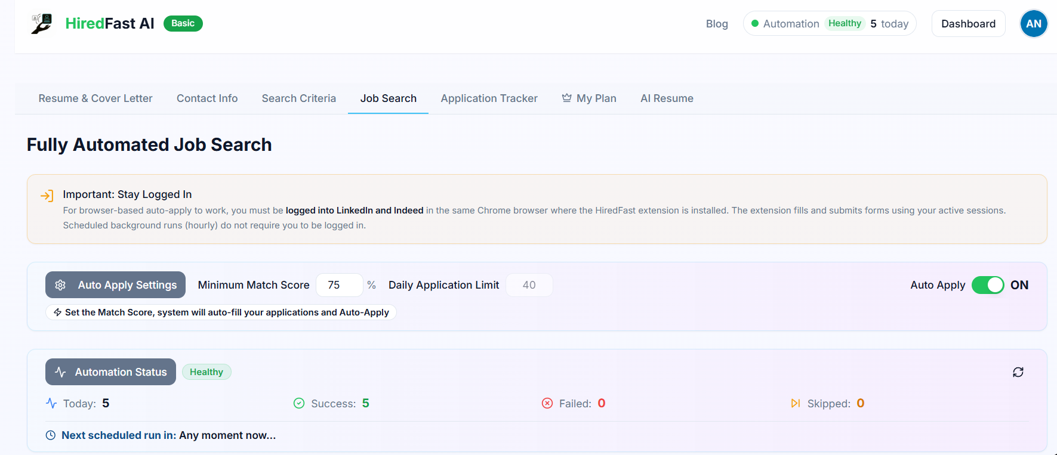Screen dimensions: 1057x455
Task: Click the red X icon beside Failed
Action: coord(547,404)
